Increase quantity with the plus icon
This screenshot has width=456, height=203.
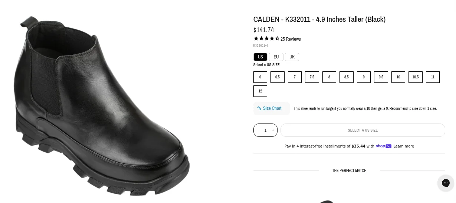273,130
